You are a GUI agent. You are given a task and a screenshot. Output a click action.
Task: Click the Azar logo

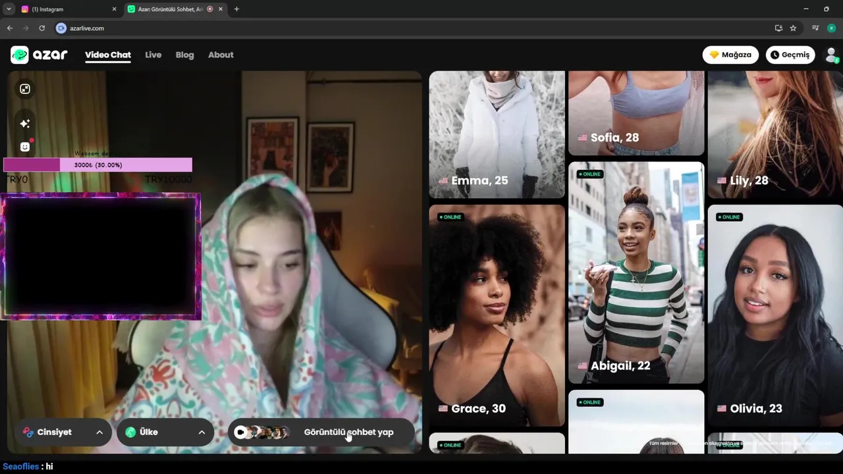(x=39, y=55)
